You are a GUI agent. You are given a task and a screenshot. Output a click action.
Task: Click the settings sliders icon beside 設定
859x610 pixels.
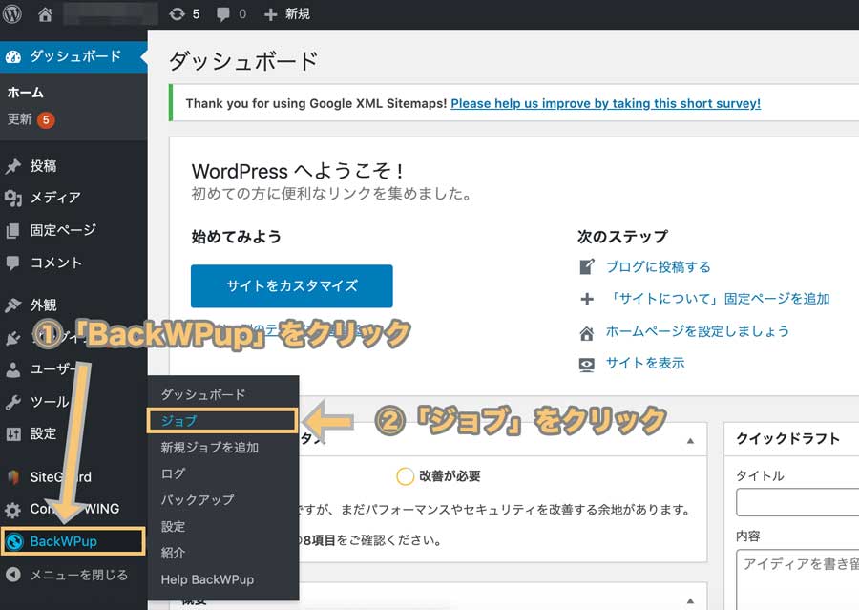(13, 434)
